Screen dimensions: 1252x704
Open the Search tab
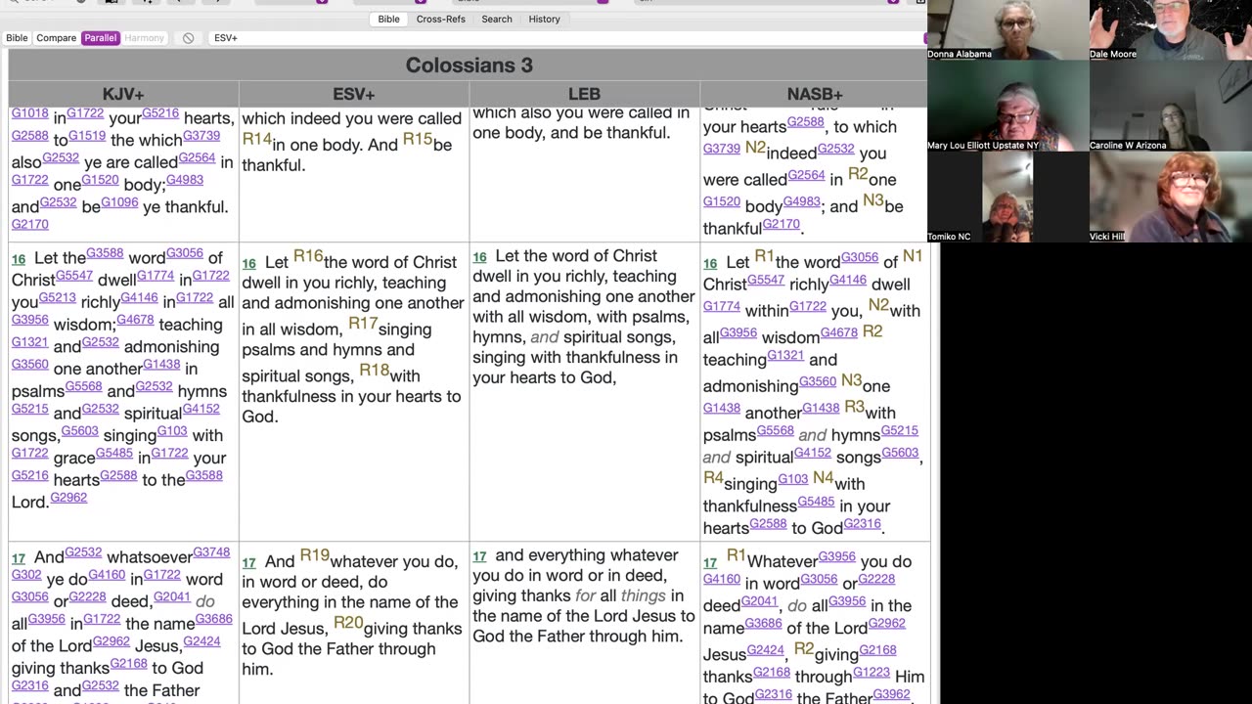tap(497, 19)
